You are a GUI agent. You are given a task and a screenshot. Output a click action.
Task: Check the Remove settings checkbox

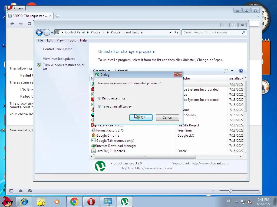click(99, 98)
